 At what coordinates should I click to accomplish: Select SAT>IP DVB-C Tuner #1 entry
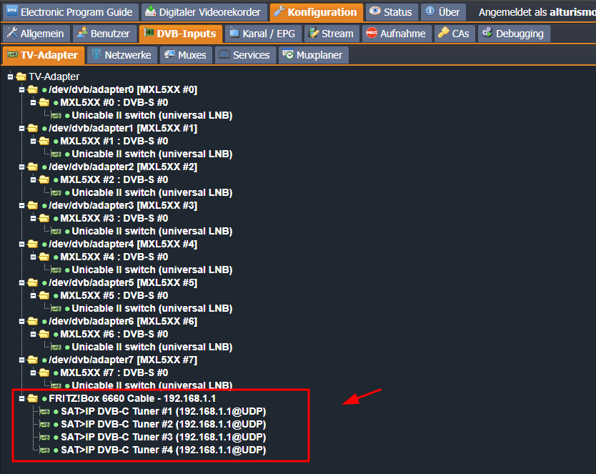pos(164,412)
